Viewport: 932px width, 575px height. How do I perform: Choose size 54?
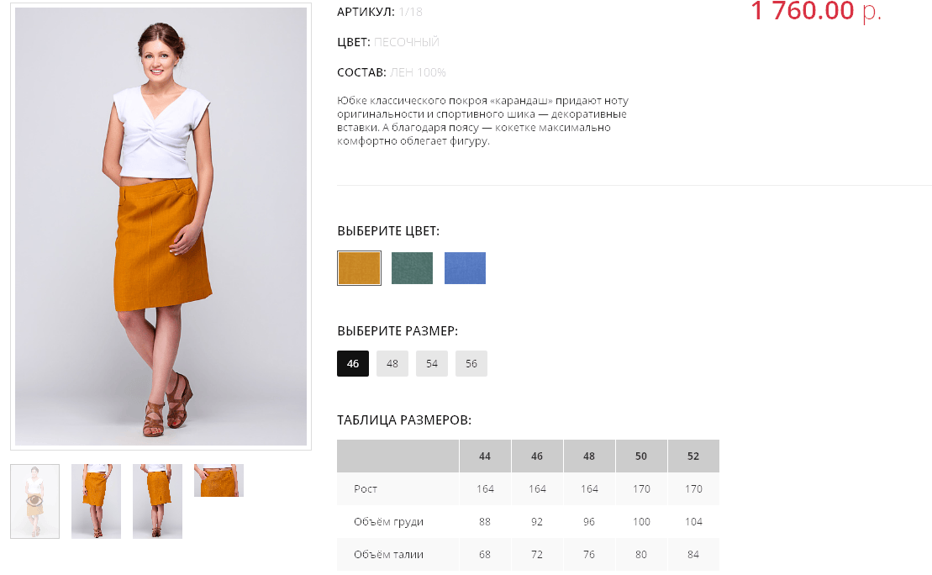(x=432, y=363)
